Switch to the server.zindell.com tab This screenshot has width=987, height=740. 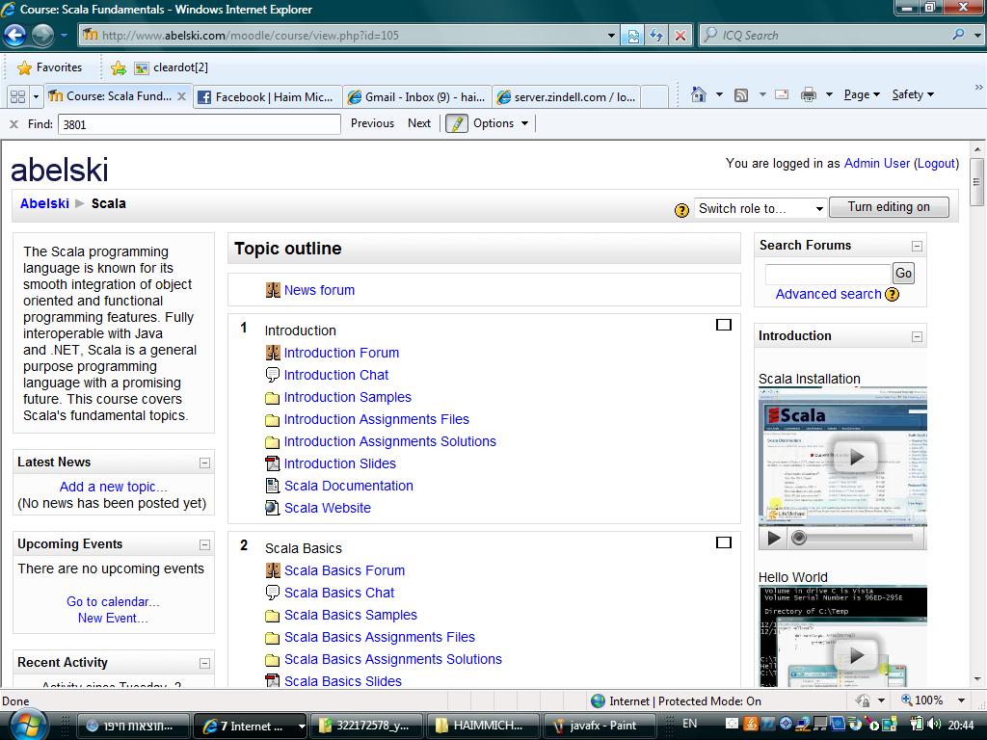(x=568, y=97)
